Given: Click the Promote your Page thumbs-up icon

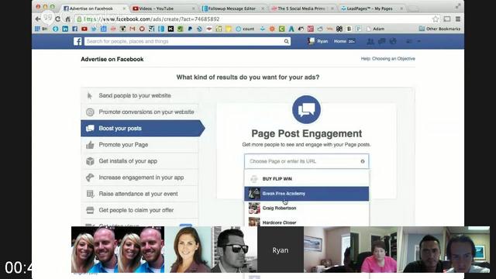Looking at the screenshot, I should [90, 145].
